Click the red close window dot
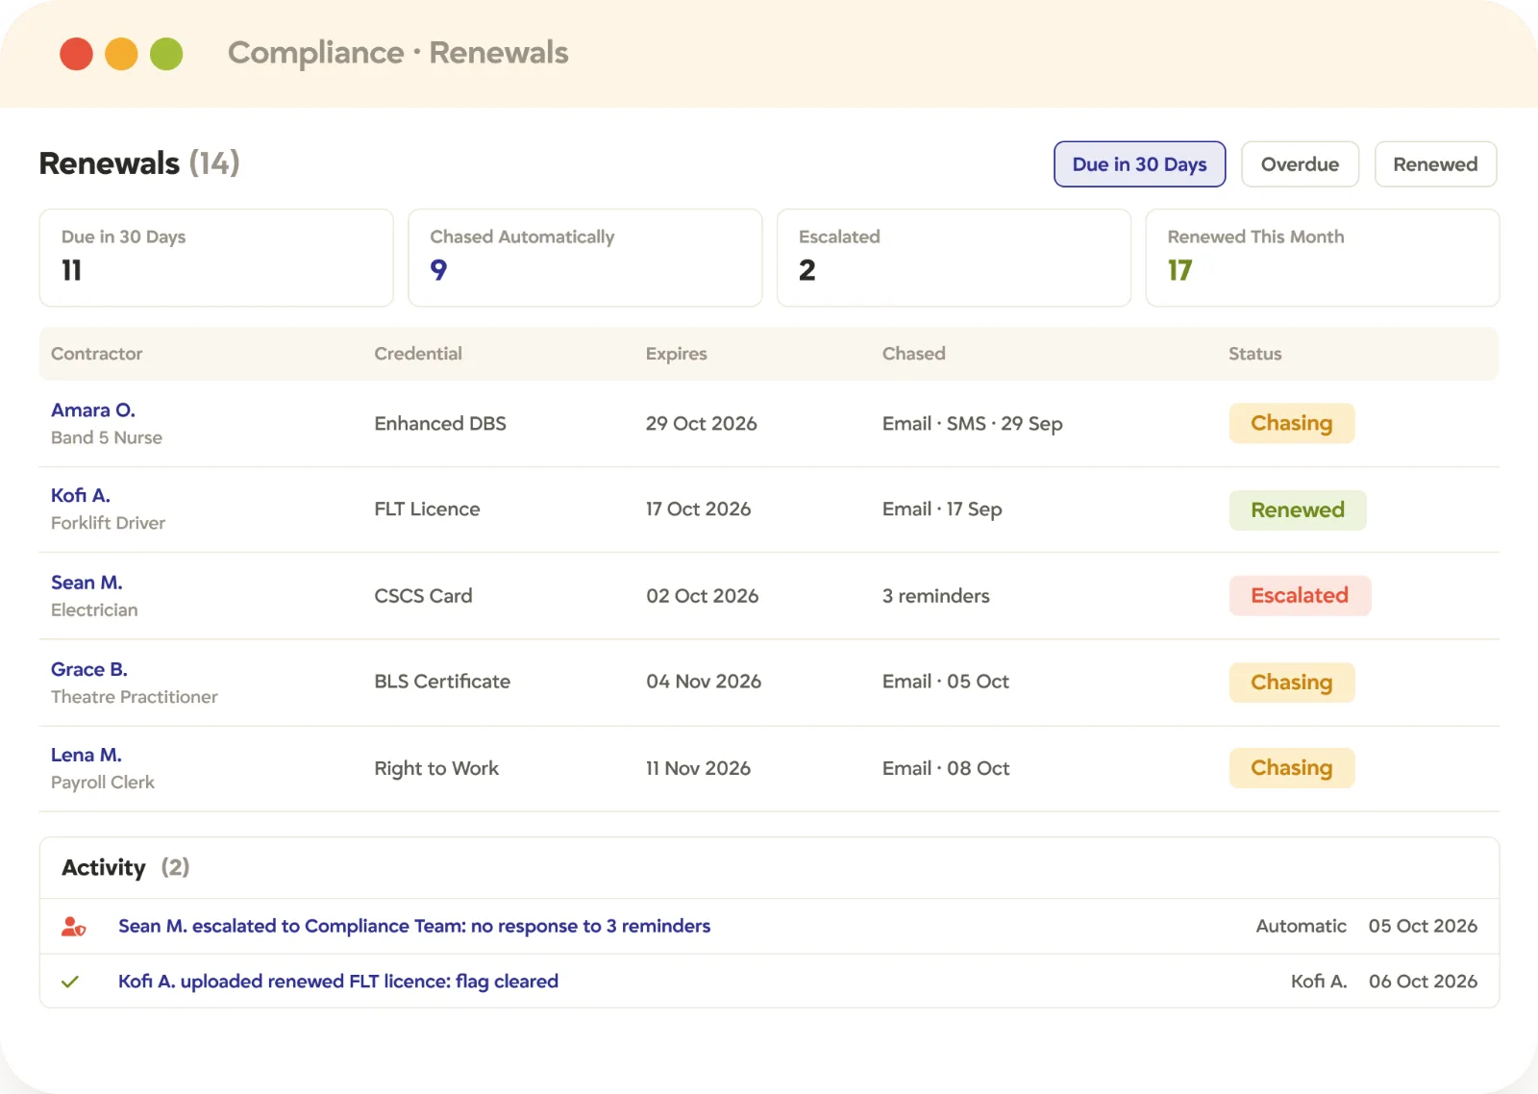The height and width of the screenshot is (1094, 1538). (76, 54)
